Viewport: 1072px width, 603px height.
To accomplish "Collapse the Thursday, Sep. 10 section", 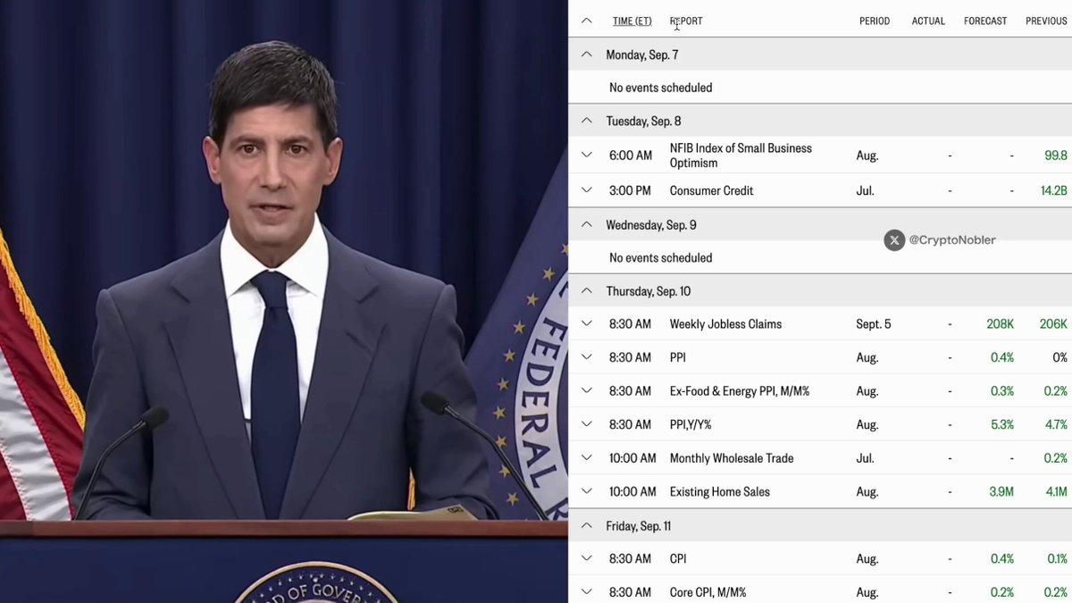I will pos(586,291).
